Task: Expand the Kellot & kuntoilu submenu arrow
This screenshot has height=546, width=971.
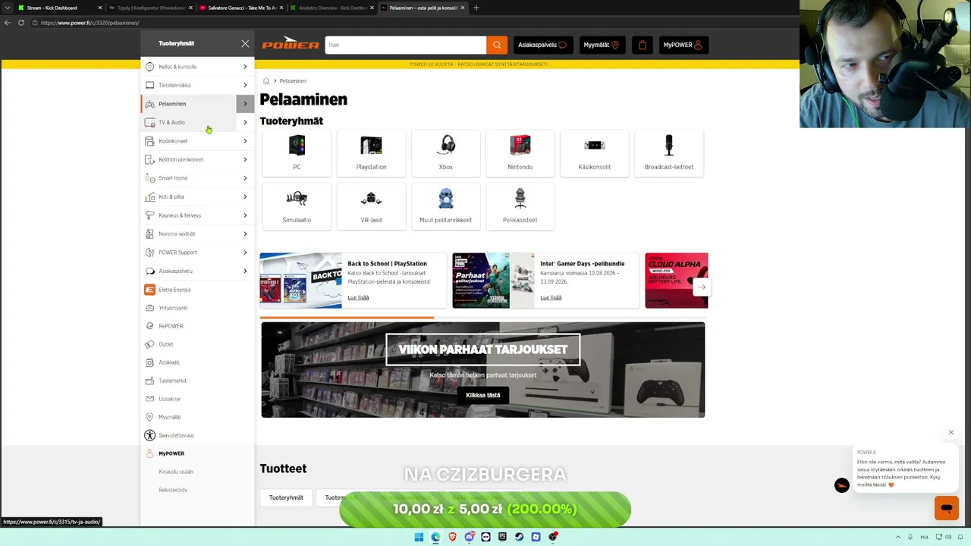Action: (x=245, y=67)
